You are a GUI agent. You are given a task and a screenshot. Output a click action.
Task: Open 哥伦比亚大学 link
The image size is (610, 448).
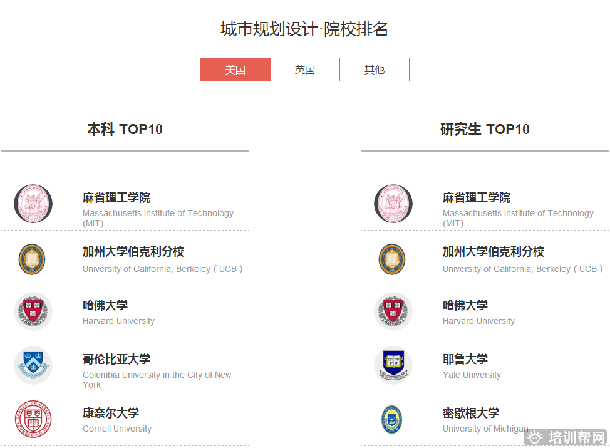[x=116, y=359]
